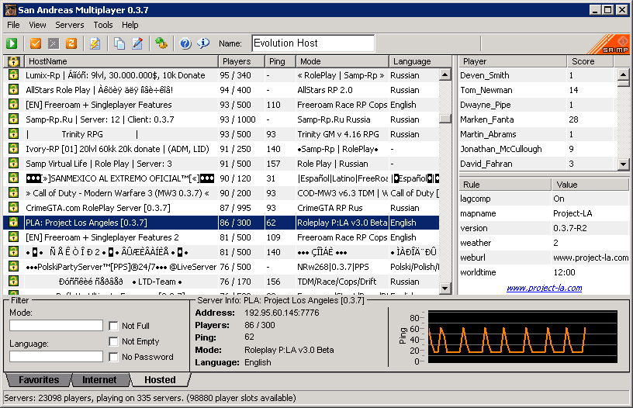Open the Help menu
The image size is (633, 408).
click(130, 25)
